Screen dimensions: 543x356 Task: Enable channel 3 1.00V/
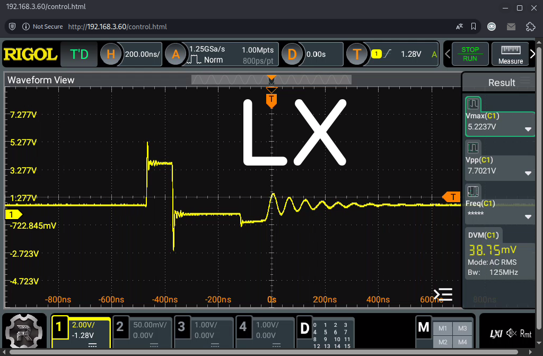tap(204, 332)
